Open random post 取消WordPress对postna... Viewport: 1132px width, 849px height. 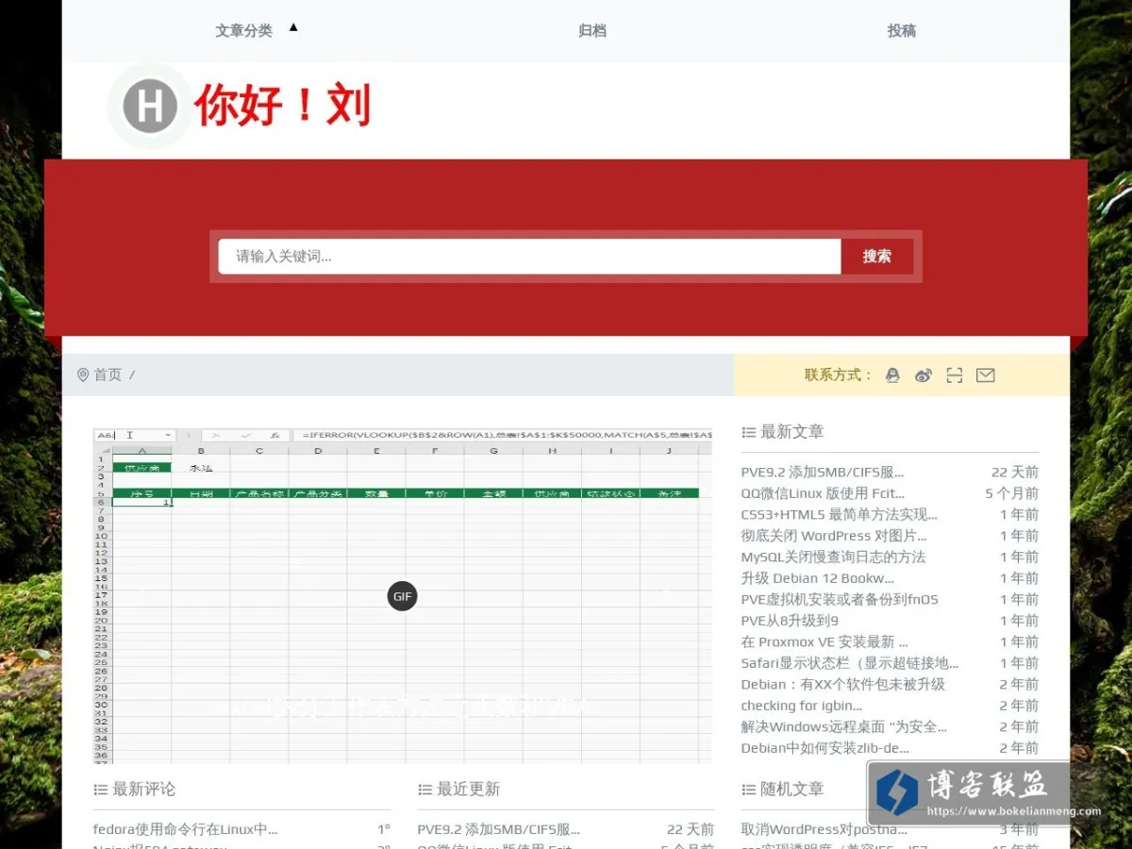[824, 830]
